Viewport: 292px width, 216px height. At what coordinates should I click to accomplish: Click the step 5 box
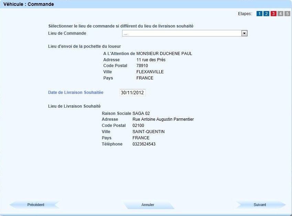[x=287, y=14]
